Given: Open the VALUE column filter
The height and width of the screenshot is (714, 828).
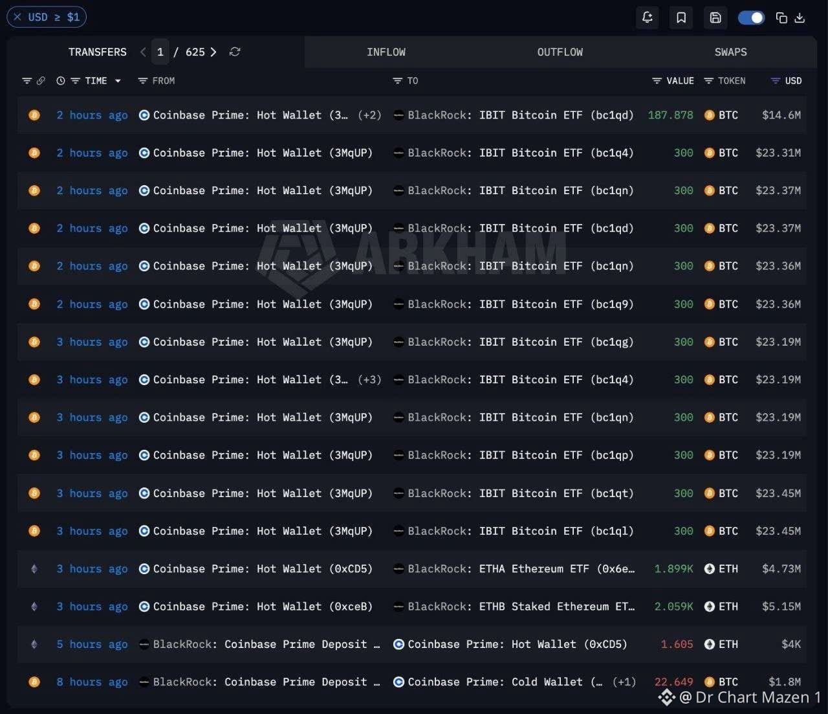Looking at the screenshot, I should point(657,81).
